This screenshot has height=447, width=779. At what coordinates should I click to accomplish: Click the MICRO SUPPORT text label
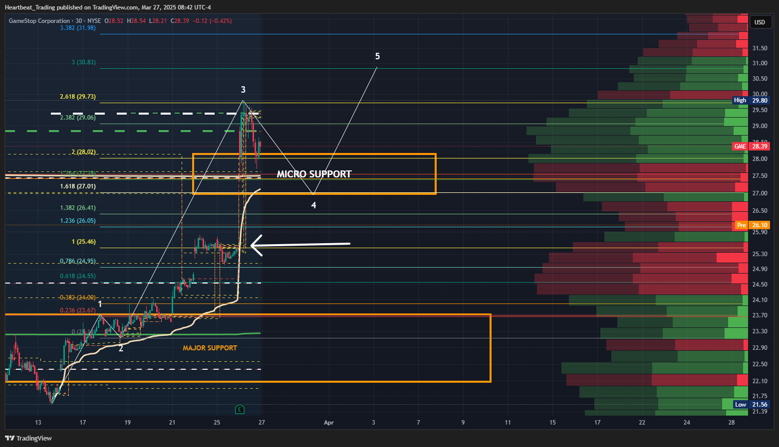314,174
